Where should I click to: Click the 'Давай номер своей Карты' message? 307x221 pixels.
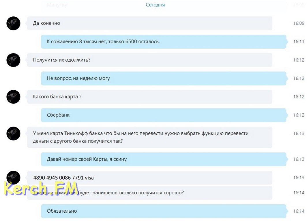pyautogui.click(x=163, y=159)
